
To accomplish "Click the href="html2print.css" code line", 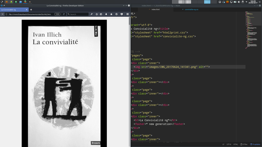I will 159,32.
